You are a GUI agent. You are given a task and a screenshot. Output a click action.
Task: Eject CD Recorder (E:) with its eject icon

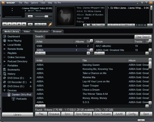[x=30, y=82]
